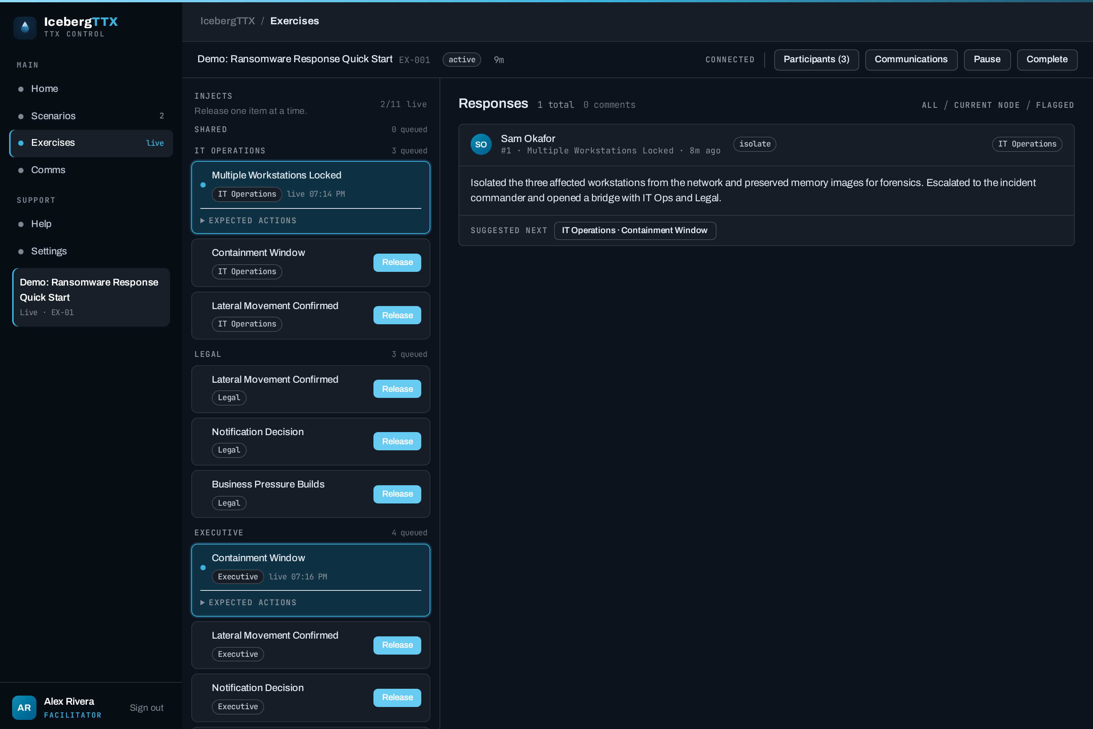Click the SHARED group header

pyautogui.click(x=211, y=129)
